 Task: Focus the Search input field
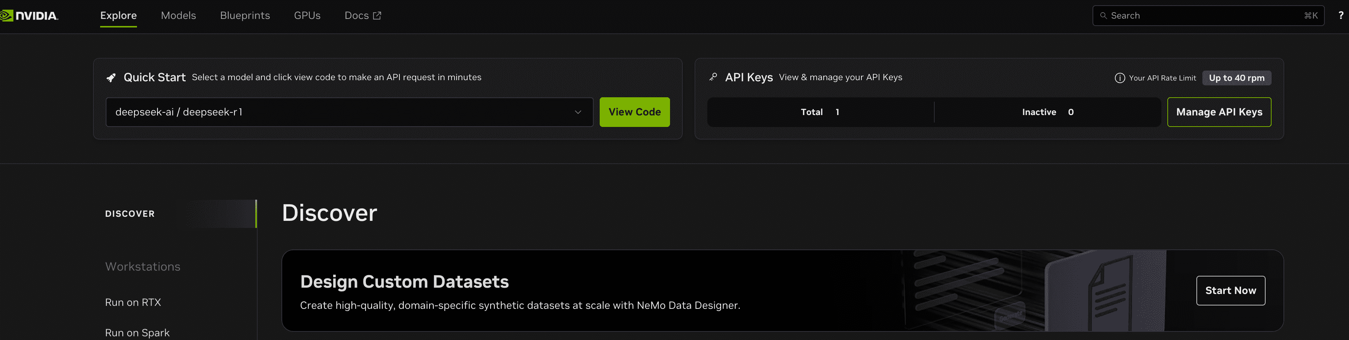(1205, 16)
